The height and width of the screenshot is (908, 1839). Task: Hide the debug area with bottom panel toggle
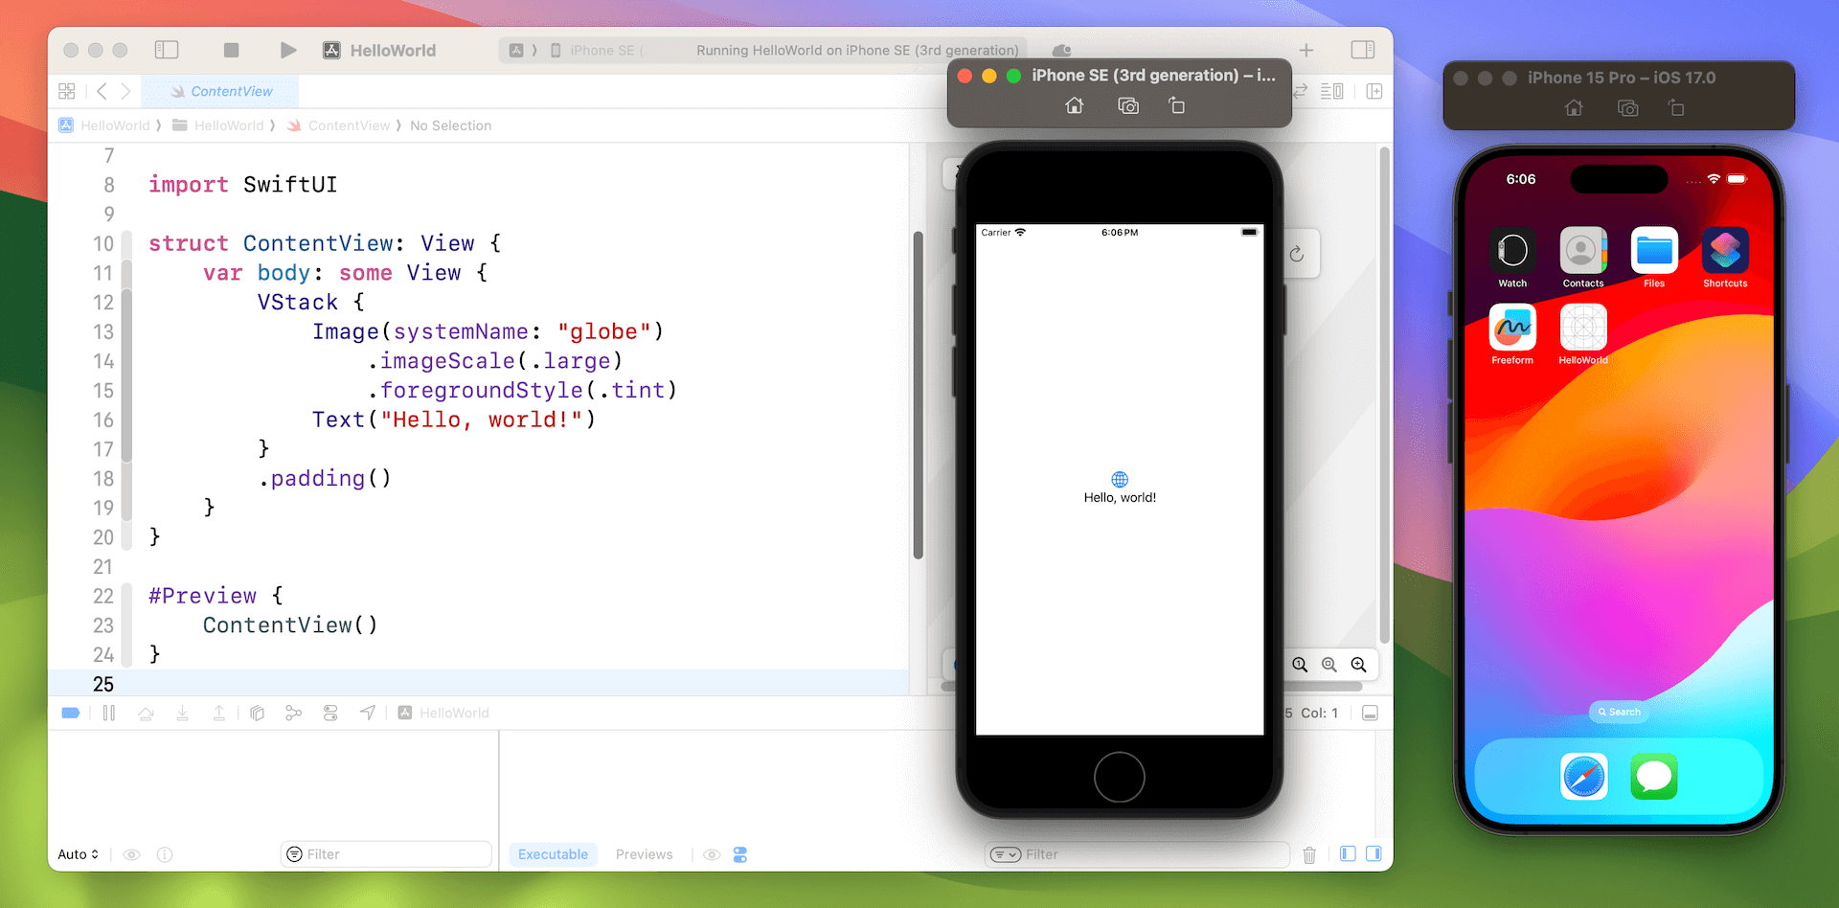(1370, 714)
